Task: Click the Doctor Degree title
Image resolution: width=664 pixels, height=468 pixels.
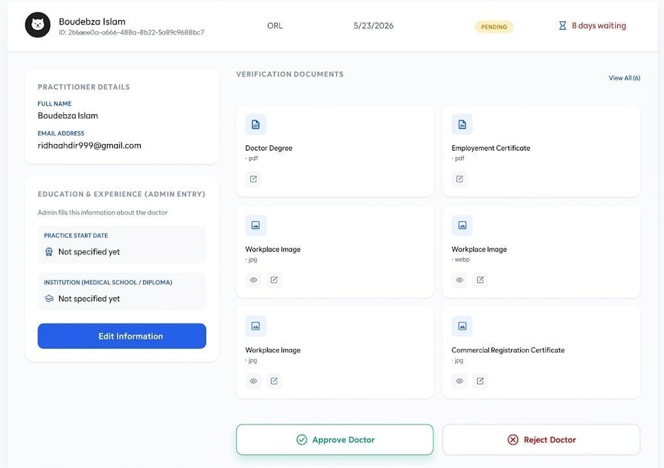Action: [268, 148]
